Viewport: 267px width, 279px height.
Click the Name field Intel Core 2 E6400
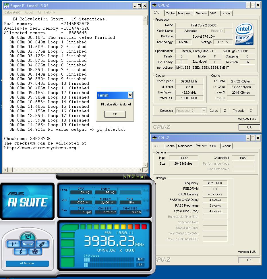[204, 25]
